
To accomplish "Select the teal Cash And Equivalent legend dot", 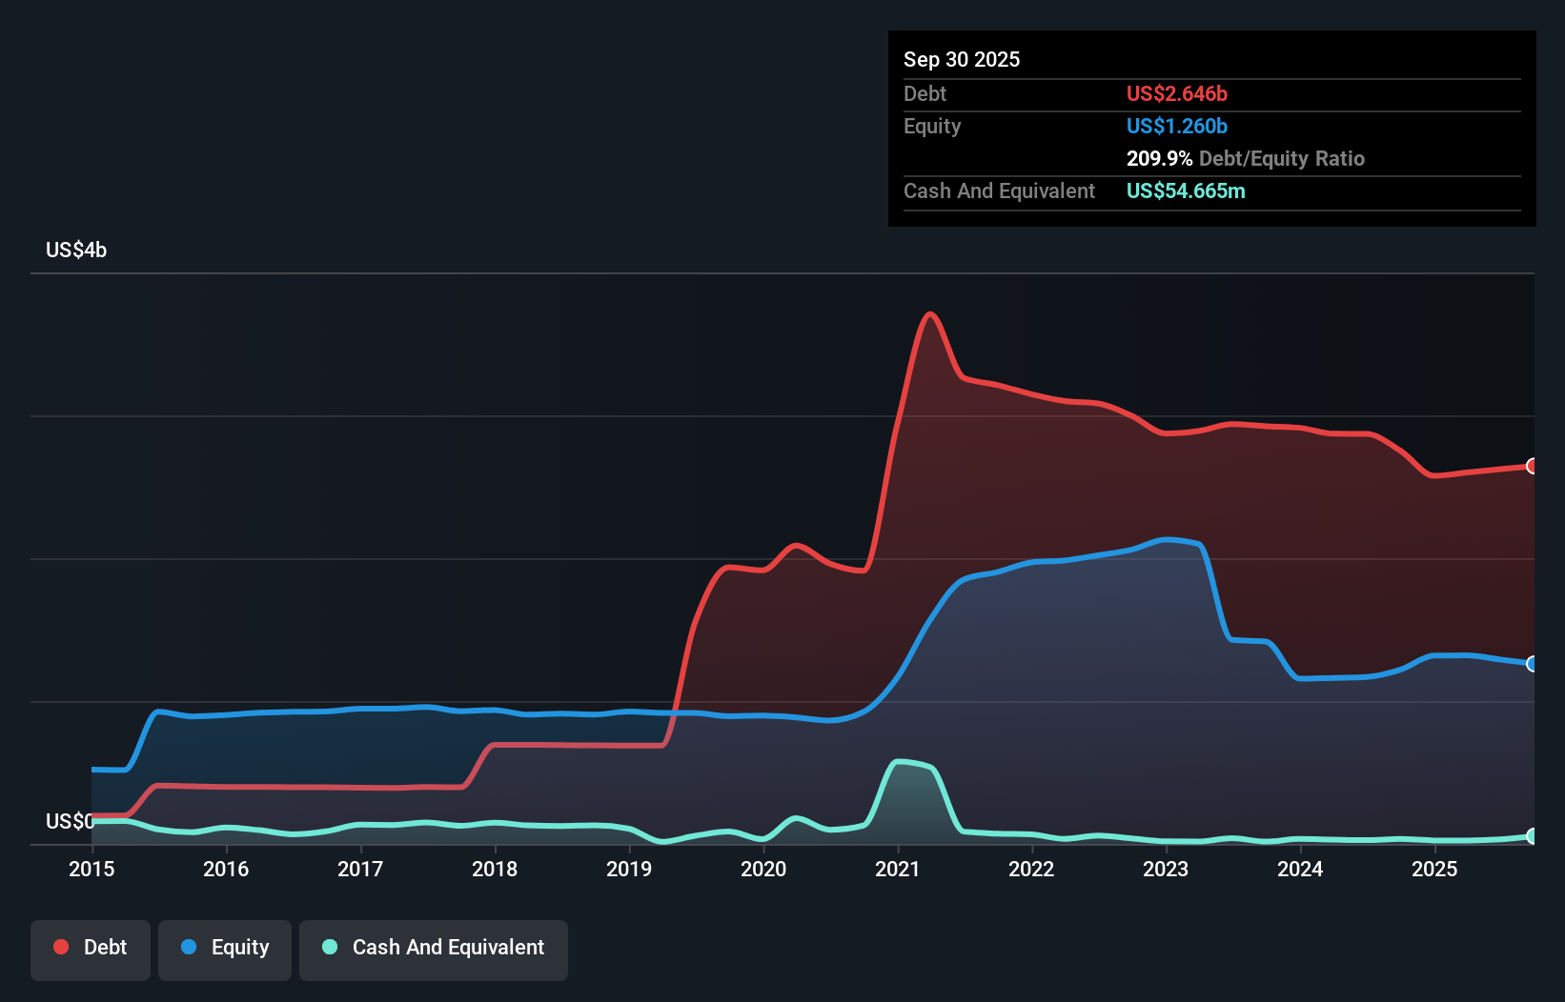I will tap(329, 947).
